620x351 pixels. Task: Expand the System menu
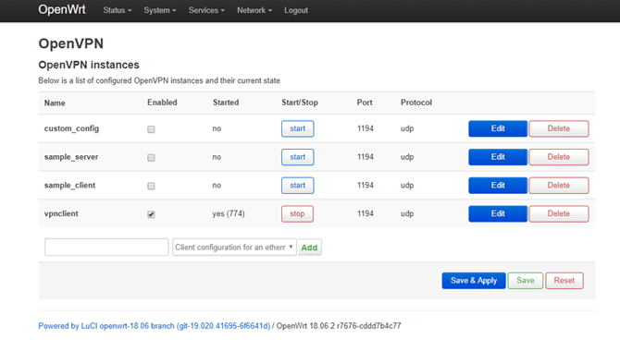(x=160, y=10)
